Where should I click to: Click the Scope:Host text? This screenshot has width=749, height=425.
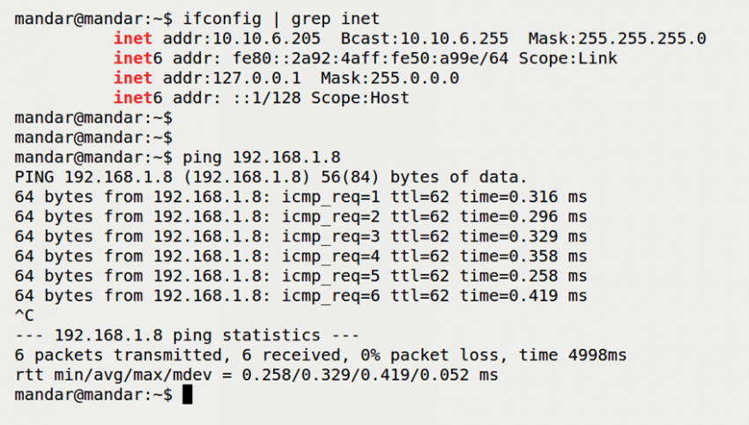point(360,98)
